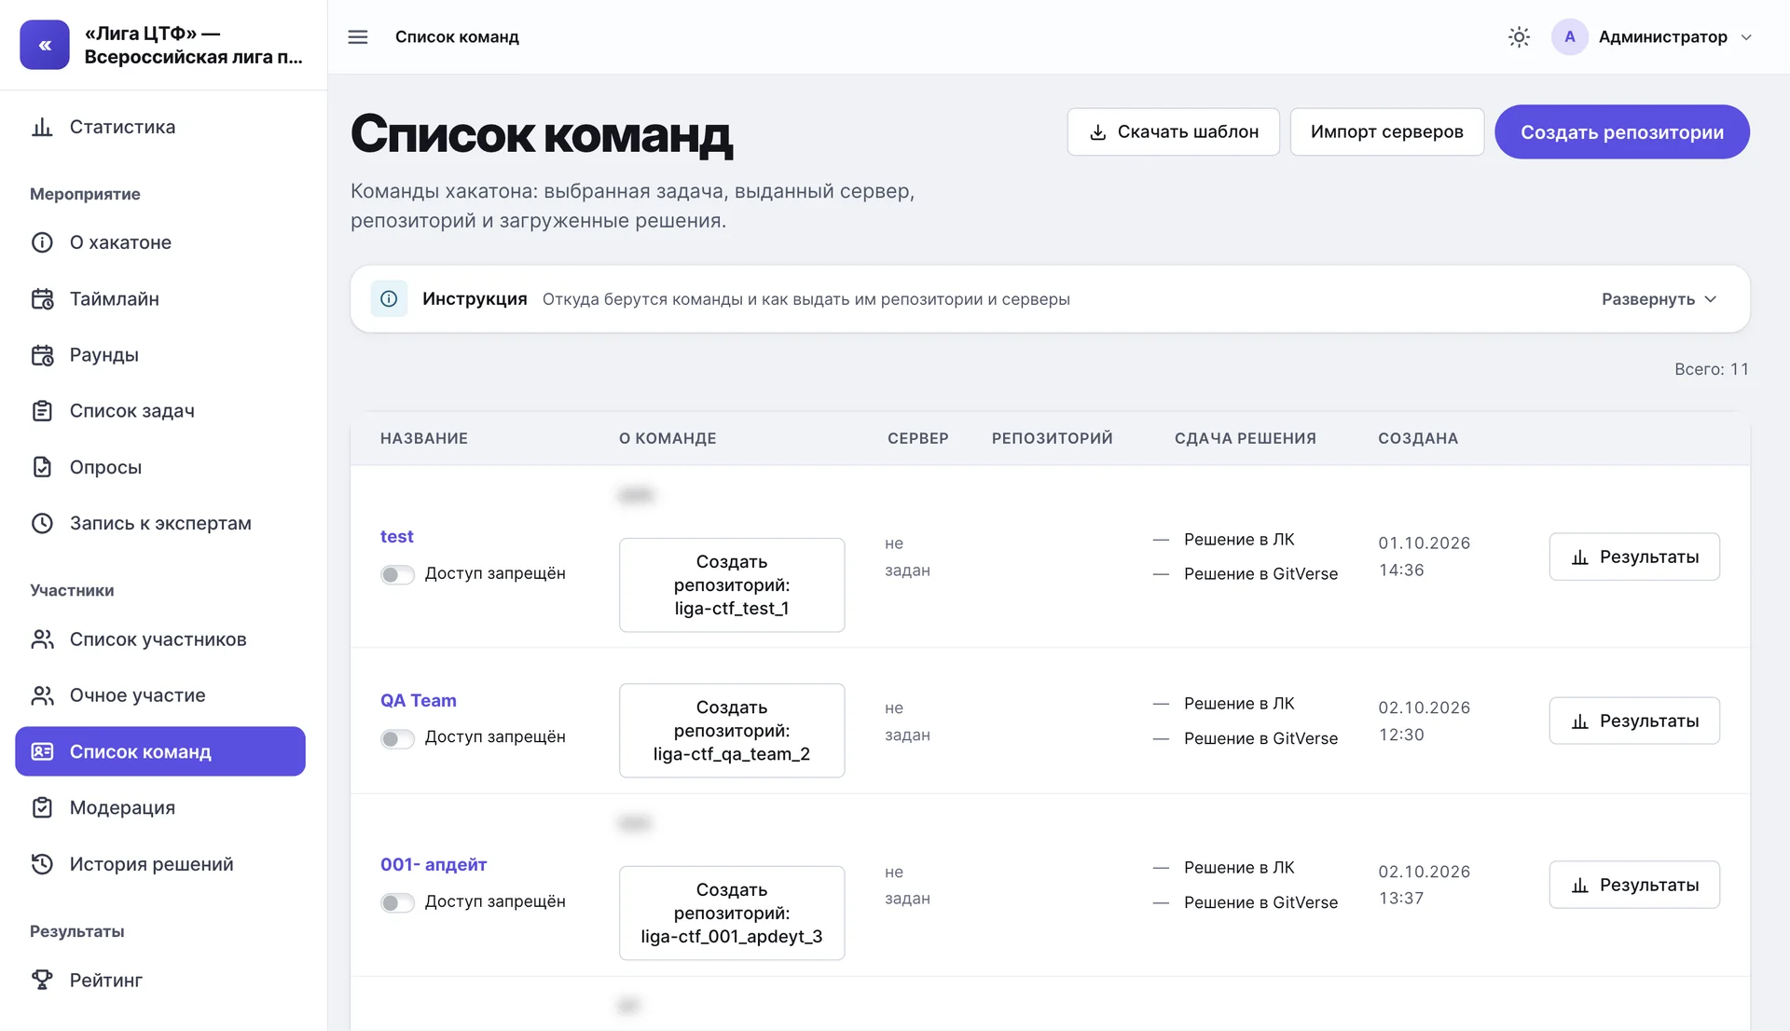Click the Опросы document icon
This screenshot has height=1031, width=1790.
coord(42,467)
